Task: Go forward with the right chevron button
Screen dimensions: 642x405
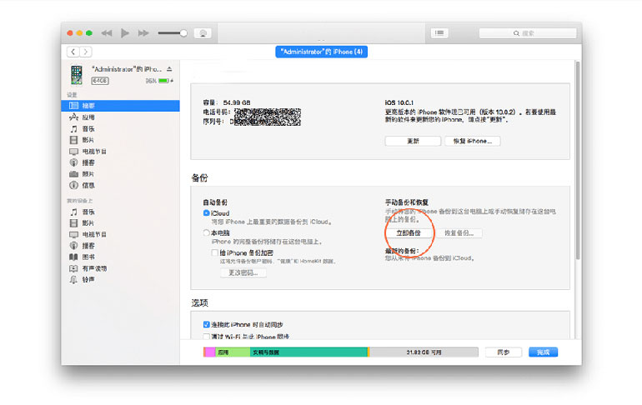Action: 86,52
